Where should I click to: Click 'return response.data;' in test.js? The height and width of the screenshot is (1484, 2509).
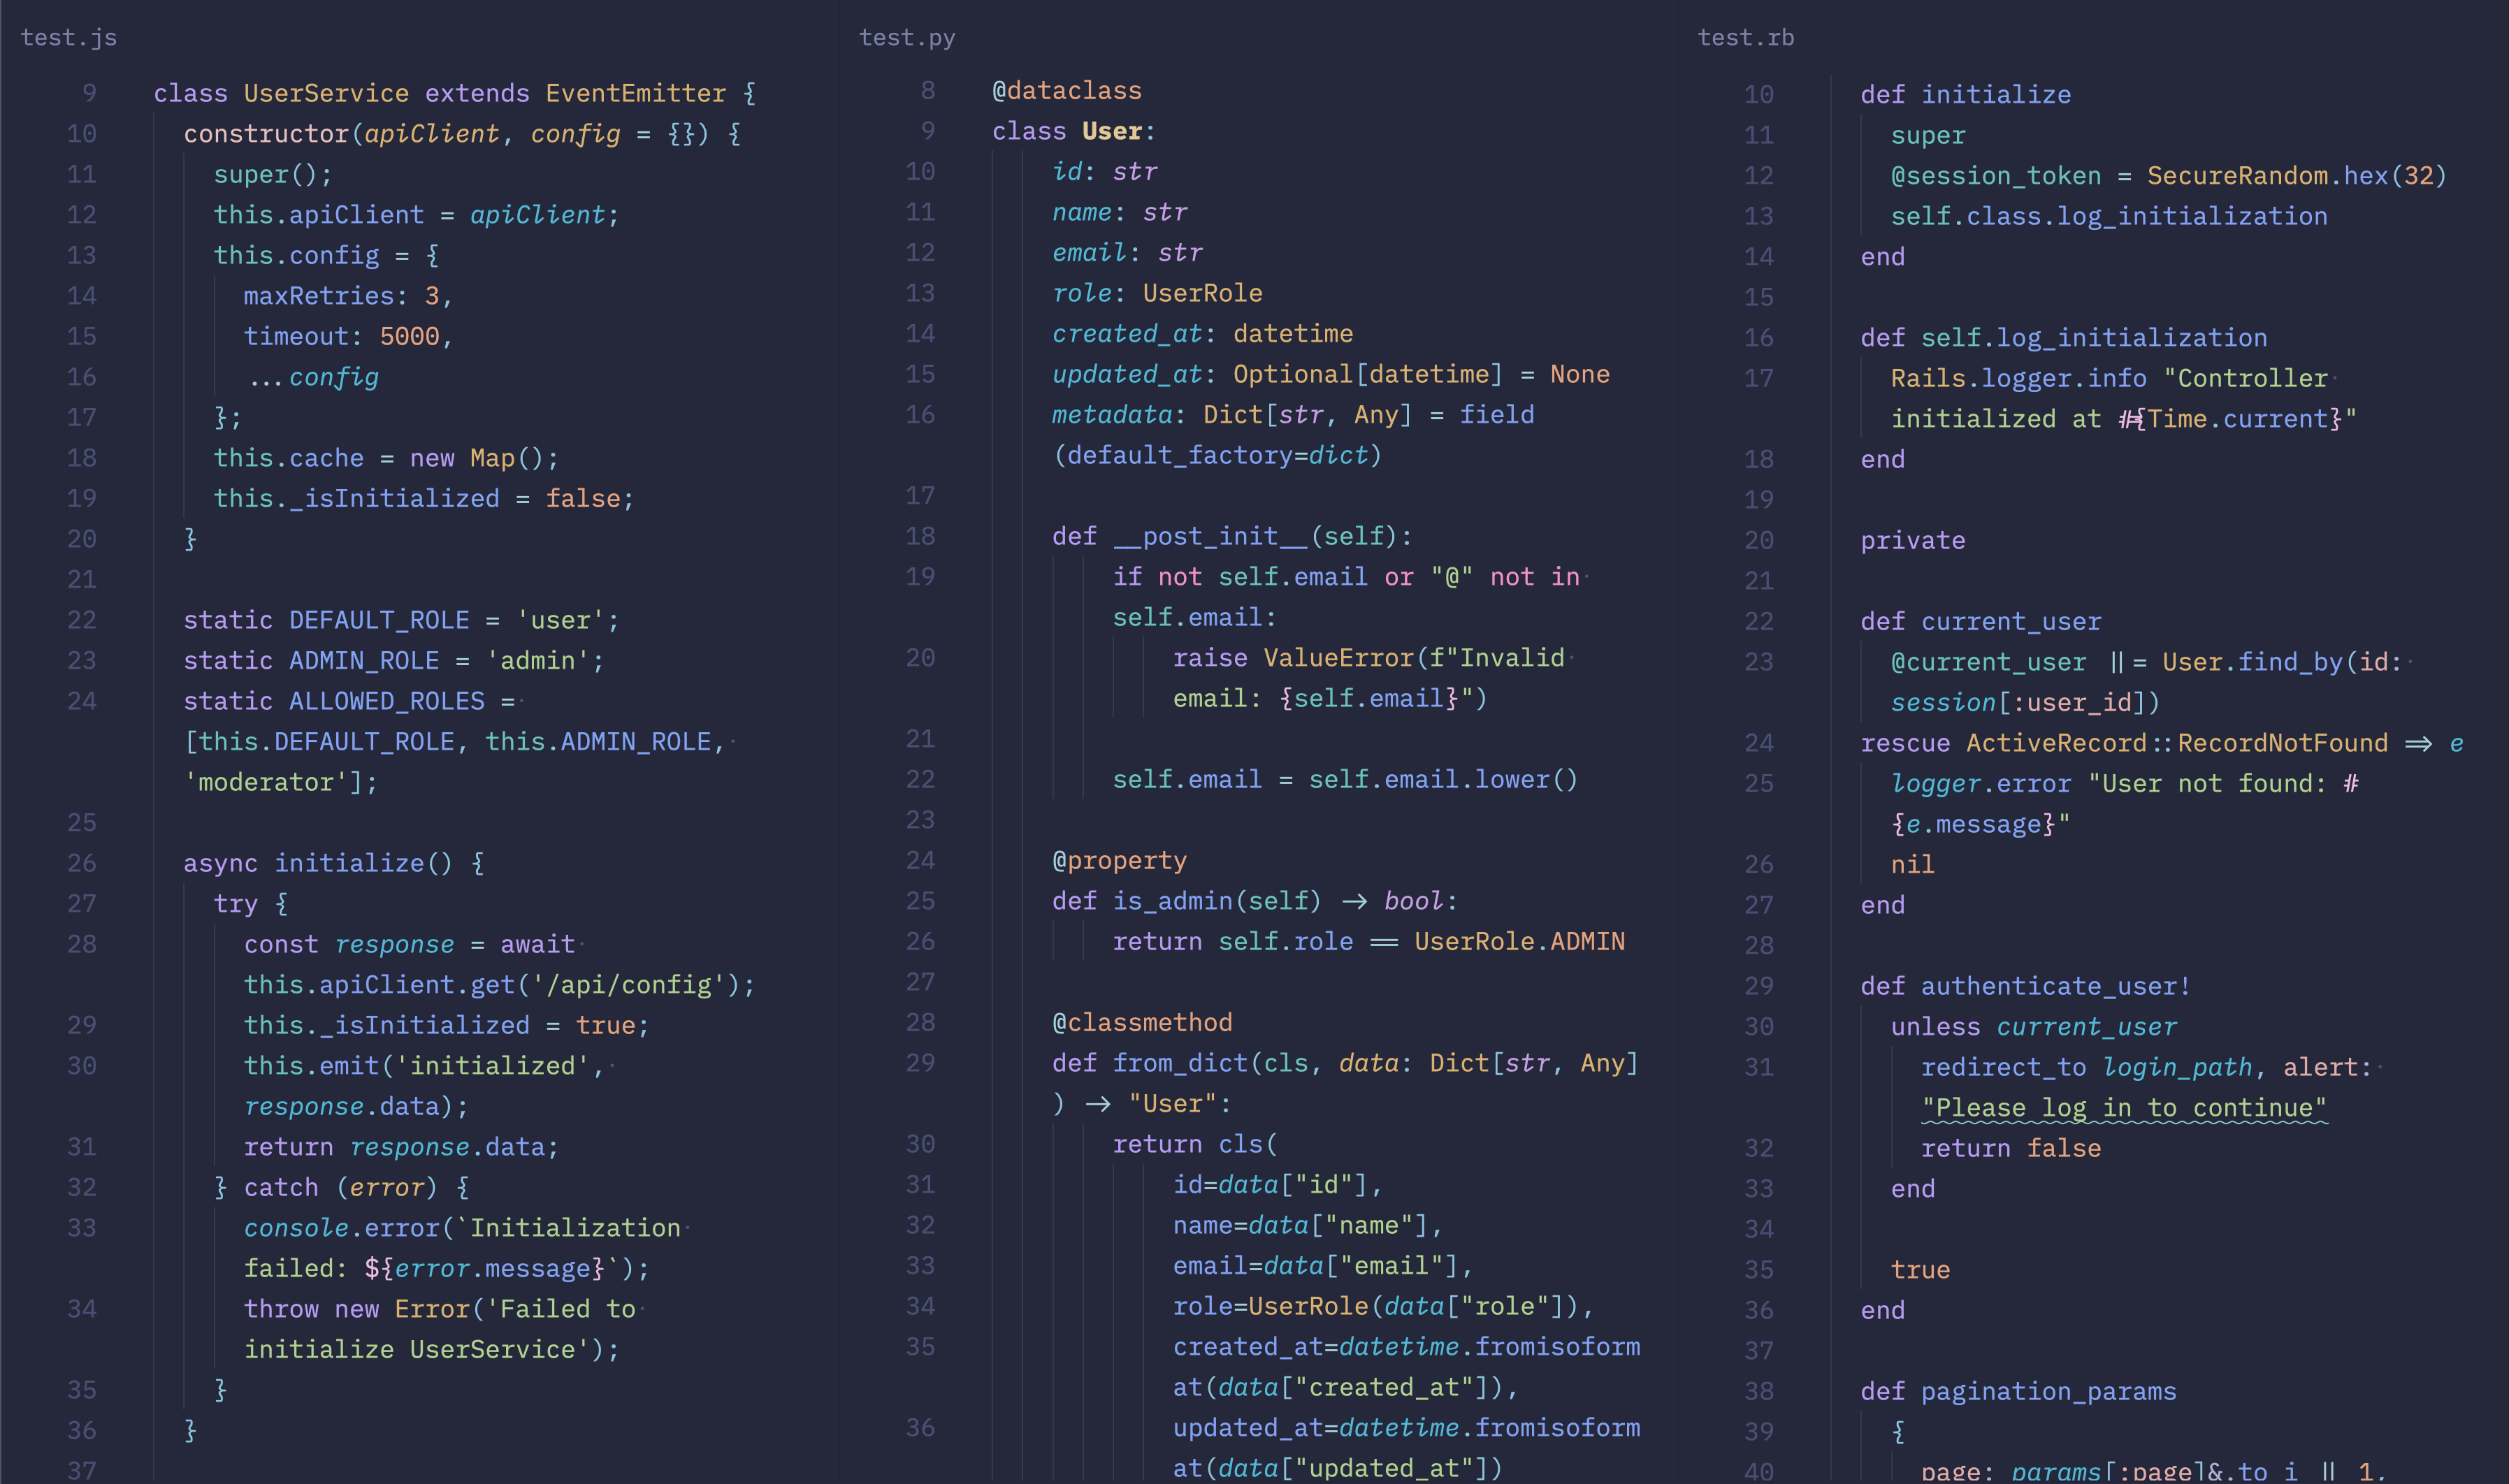[x=402, y=1147]
